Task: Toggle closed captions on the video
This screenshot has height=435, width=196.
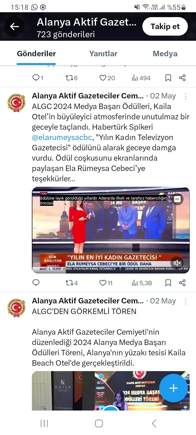Action: click(177, 199)
